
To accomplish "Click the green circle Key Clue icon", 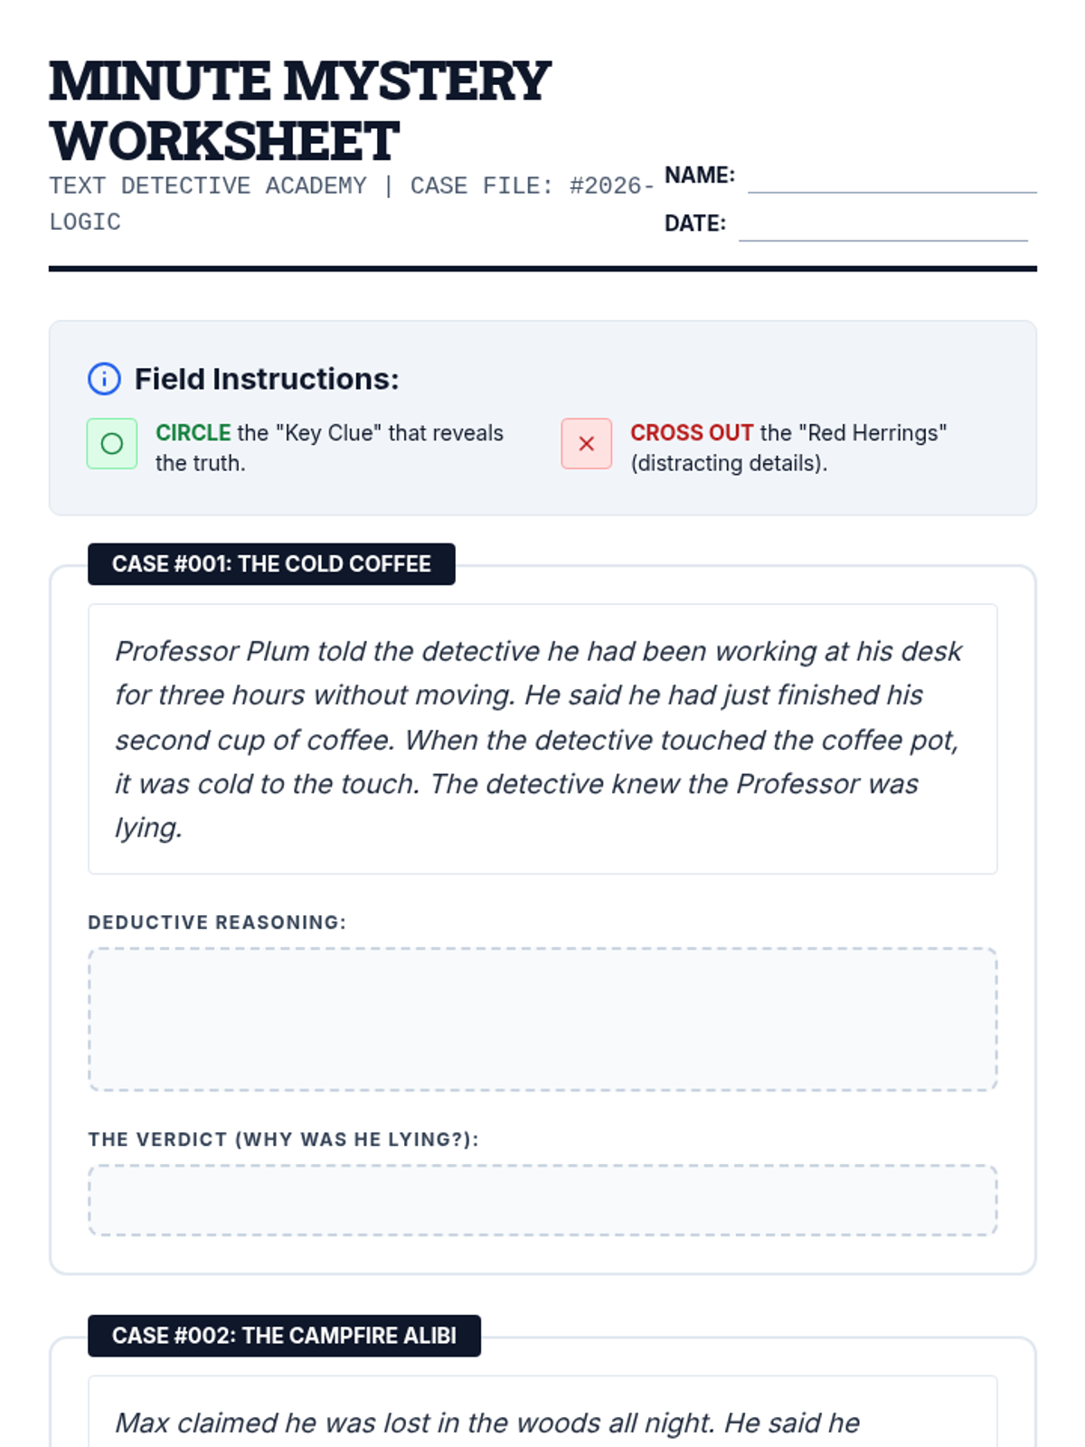I will (112, 444).
